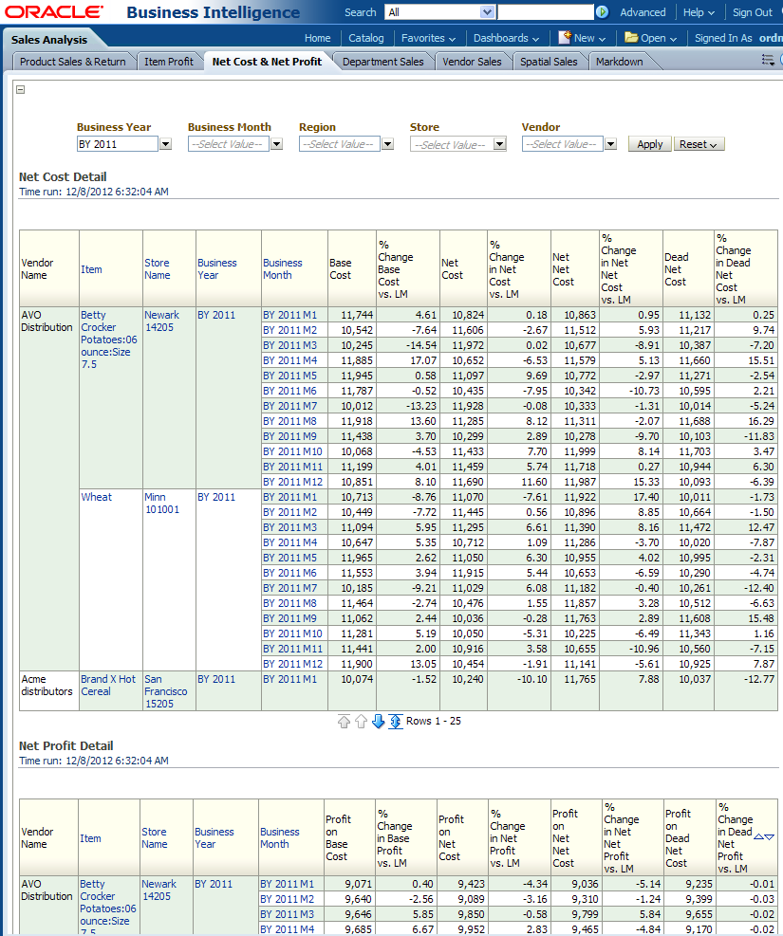
Task: Open page options icon at tab bar right
Action: [768, 61]
